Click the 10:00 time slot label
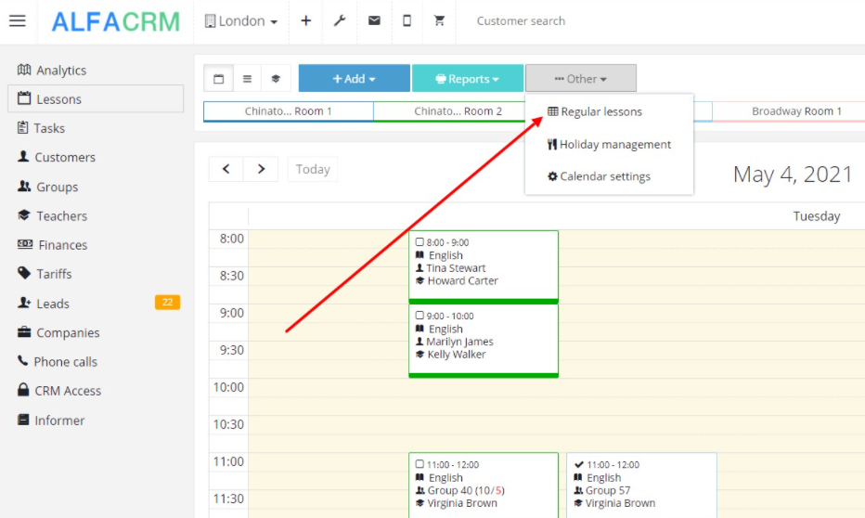 click(228, 387)
